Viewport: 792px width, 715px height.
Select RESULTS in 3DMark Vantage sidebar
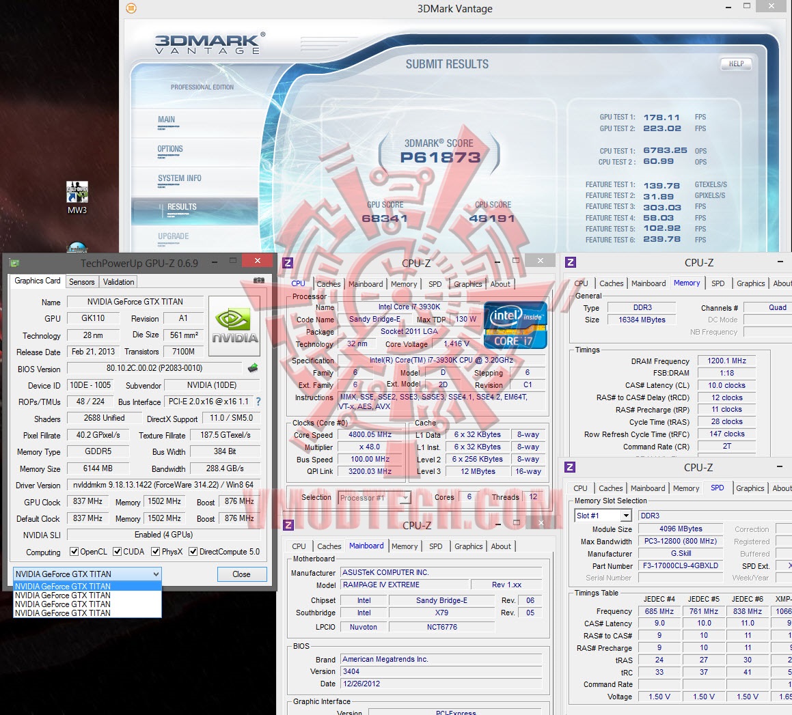coord(195,210)
